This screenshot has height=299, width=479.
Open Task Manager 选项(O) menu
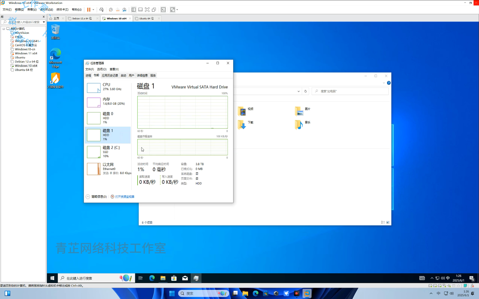pyautogui.click(x=102, y=69)
